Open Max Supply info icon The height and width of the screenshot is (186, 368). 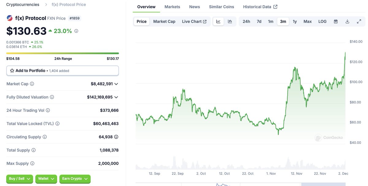point(32,164)
